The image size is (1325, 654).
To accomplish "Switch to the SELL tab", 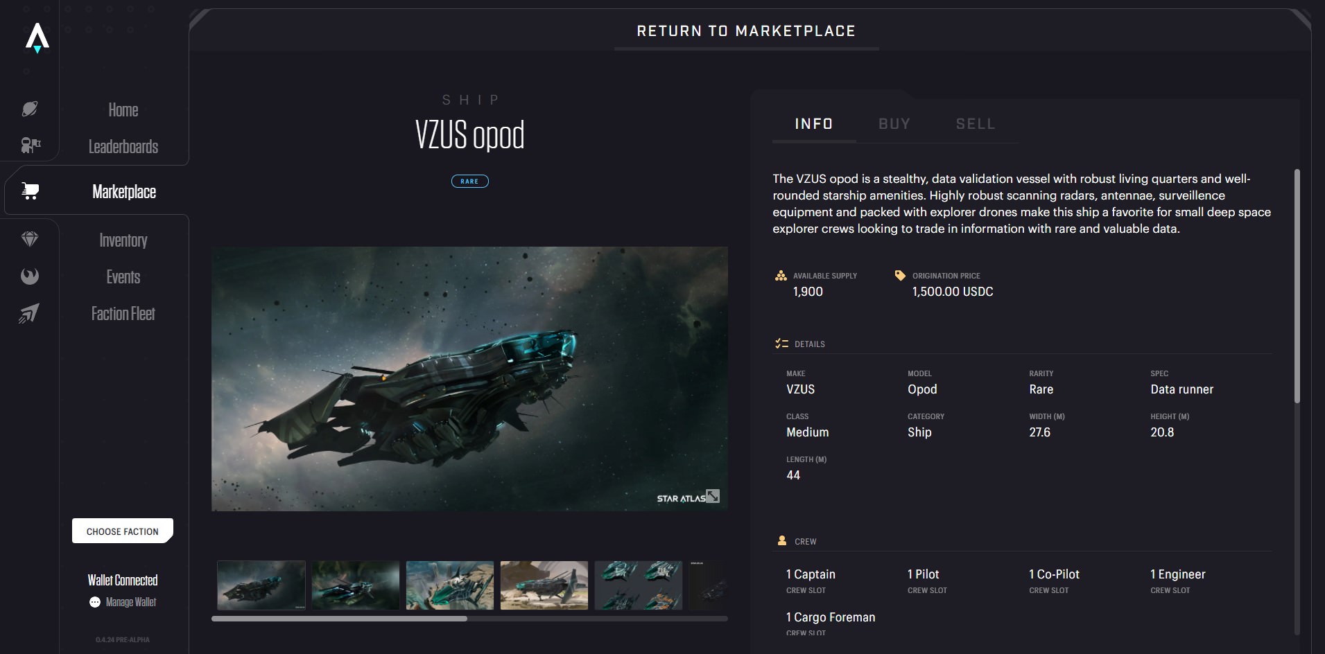I will 975,124.
